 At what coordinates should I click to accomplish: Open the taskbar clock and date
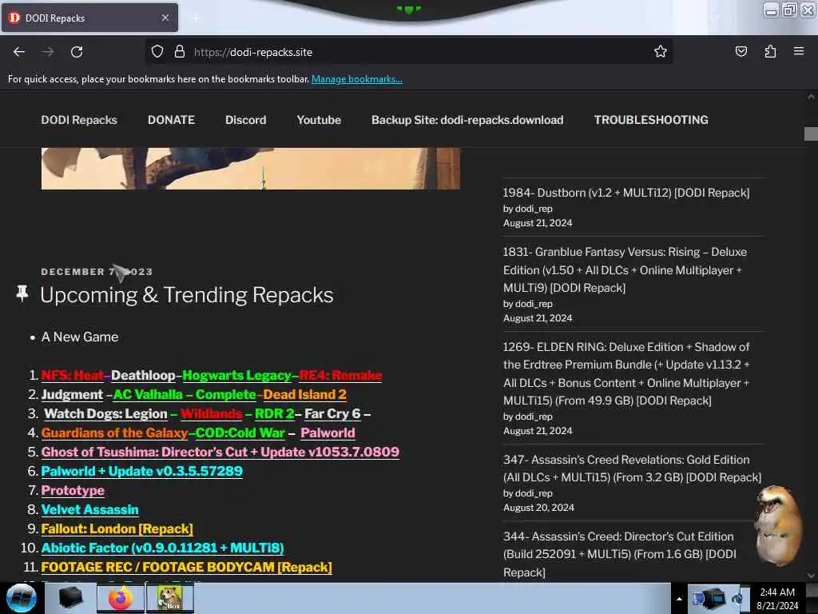(x=777, y=599)
